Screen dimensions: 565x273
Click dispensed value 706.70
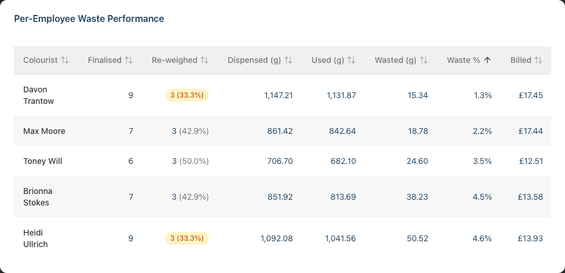(280, 161)
